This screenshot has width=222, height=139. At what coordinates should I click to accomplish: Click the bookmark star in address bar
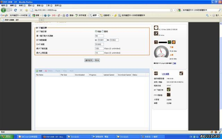171,10
